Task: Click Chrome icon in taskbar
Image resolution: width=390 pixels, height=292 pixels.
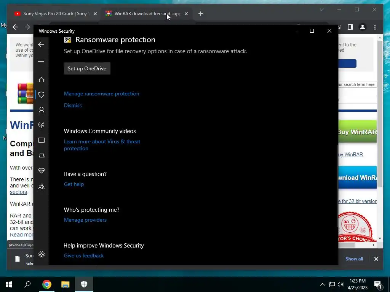Action: [x=46, y=284]
